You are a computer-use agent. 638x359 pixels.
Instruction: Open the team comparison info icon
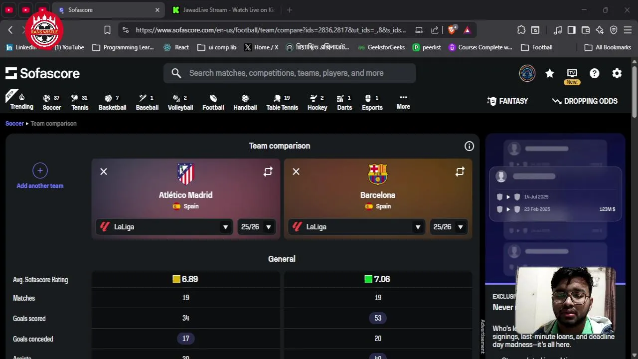coord(469,146)
